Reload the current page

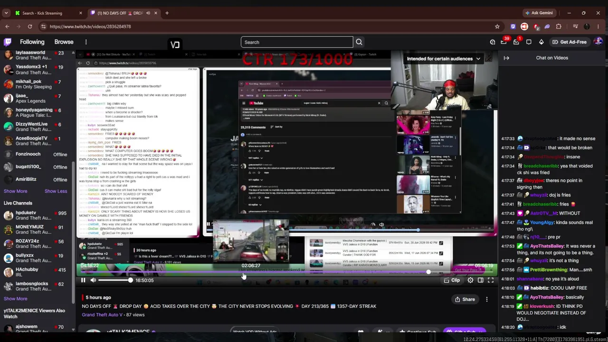pos(30,27)
